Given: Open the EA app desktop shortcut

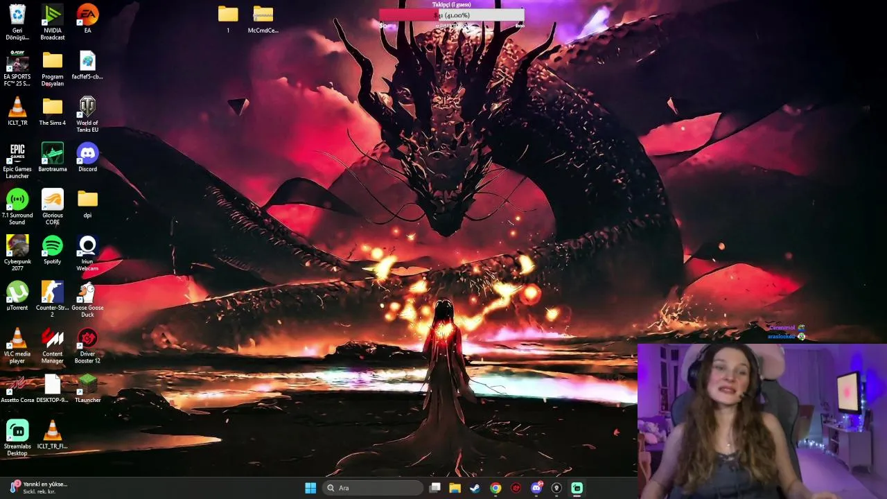Looking at the screenshot, I should coord(87,19).
